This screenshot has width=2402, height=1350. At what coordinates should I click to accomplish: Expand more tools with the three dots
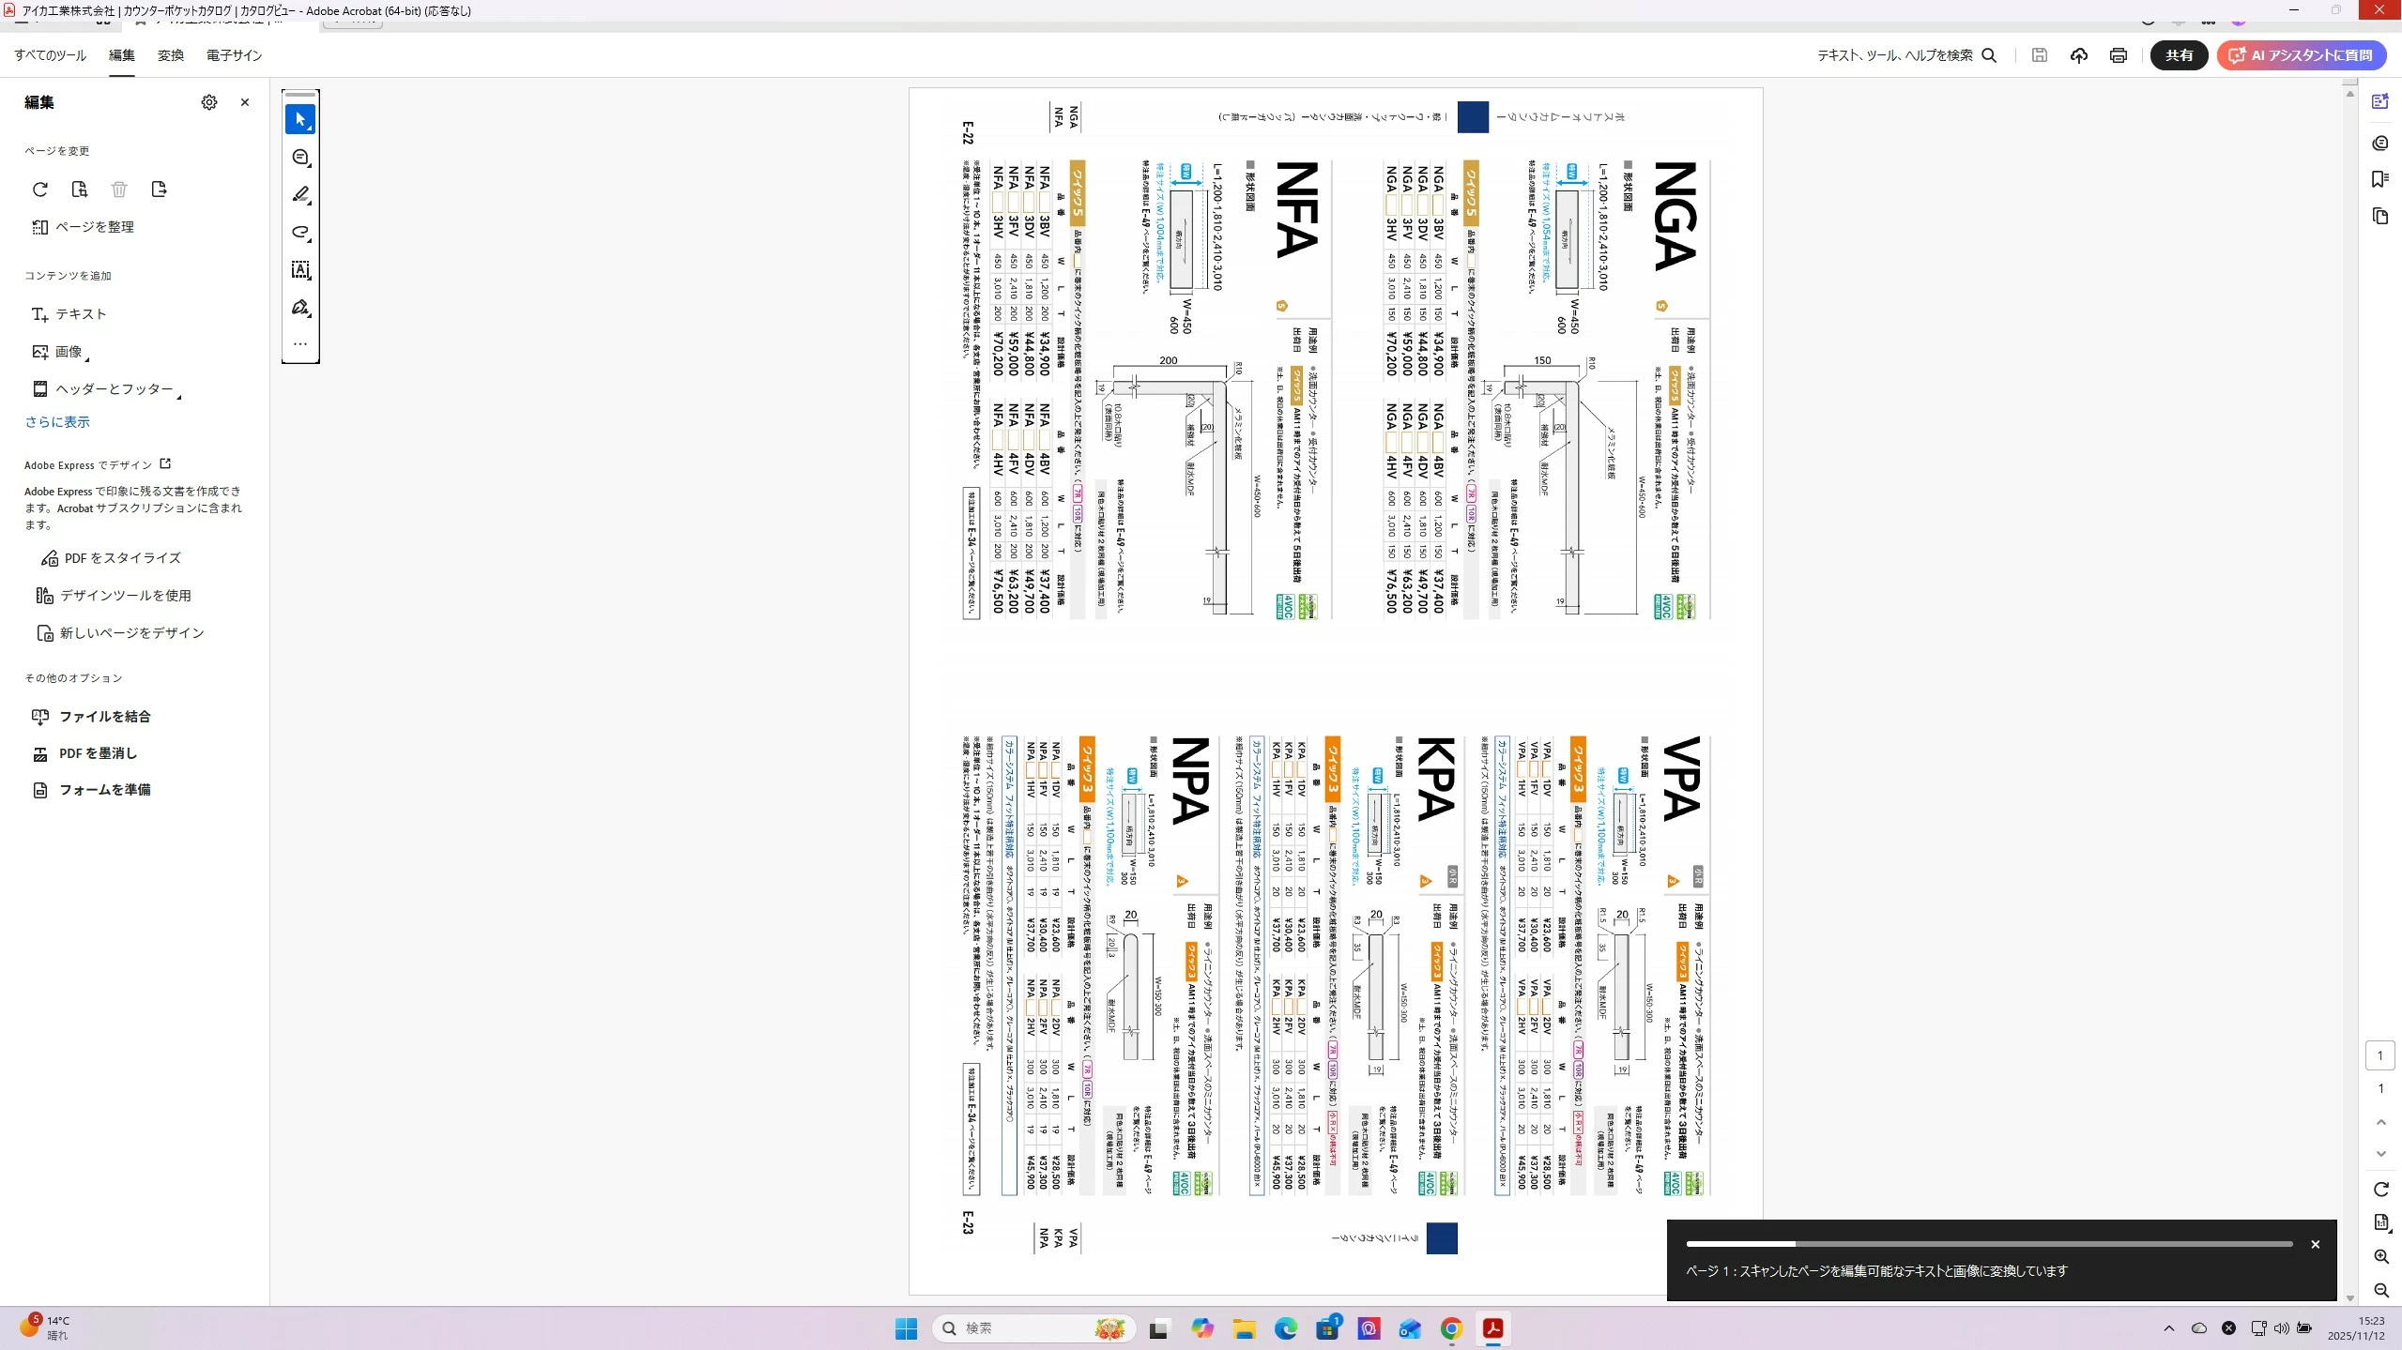(x=300, y=344)
